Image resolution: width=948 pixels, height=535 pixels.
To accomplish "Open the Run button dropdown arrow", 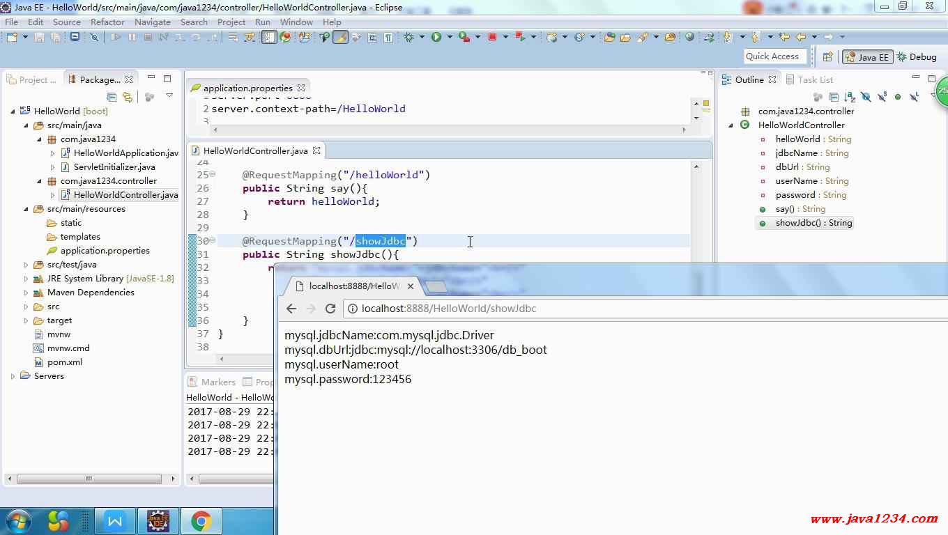I will [x=450, y=37].
